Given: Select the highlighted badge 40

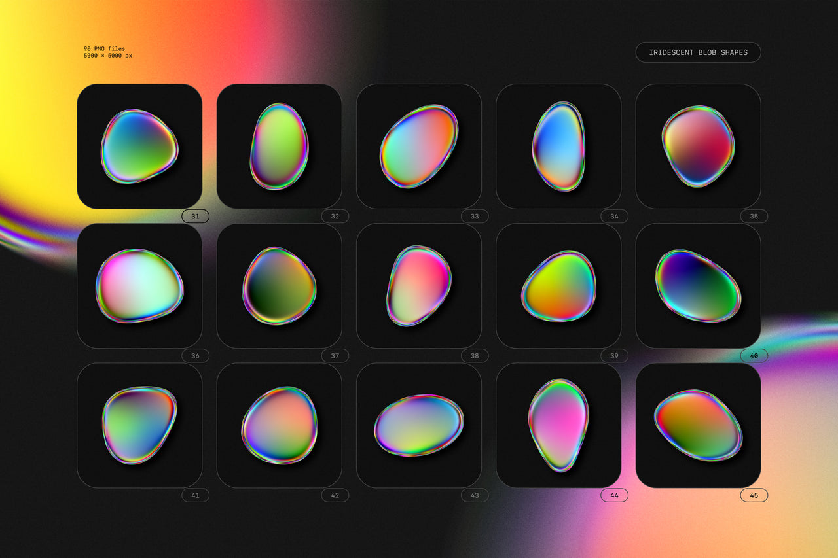Looking at the screenshot, I should click(754, 355).
